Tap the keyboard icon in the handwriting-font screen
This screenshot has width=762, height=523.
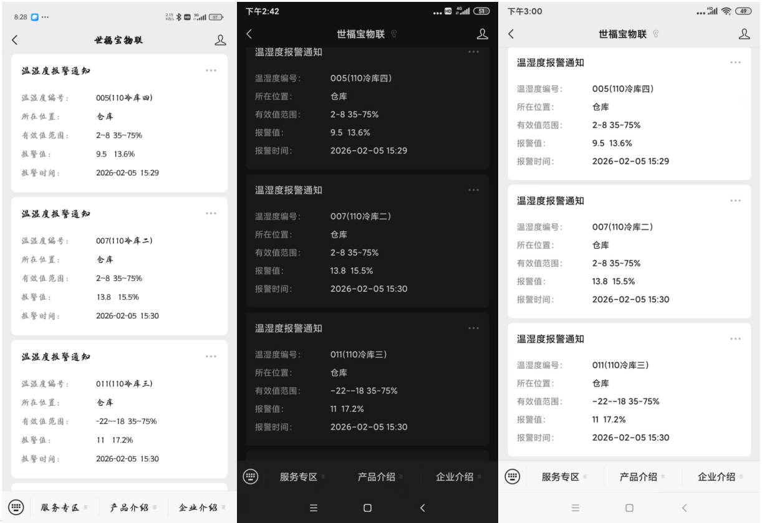(16, 507)
